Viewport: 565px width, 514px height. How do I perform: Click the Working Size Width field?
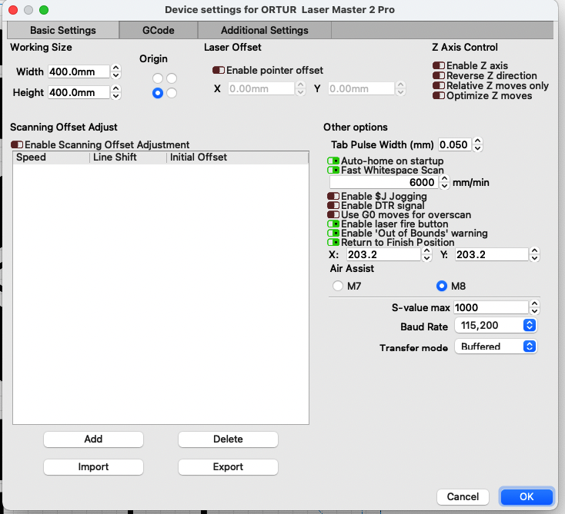pyautogui.click(x=79, y=71)
